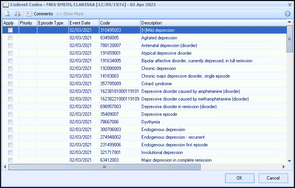The height and width of the screenshot is (188, 295).
Task: Click horizontal scrollbar left arrow
Action: coord(5,167)
